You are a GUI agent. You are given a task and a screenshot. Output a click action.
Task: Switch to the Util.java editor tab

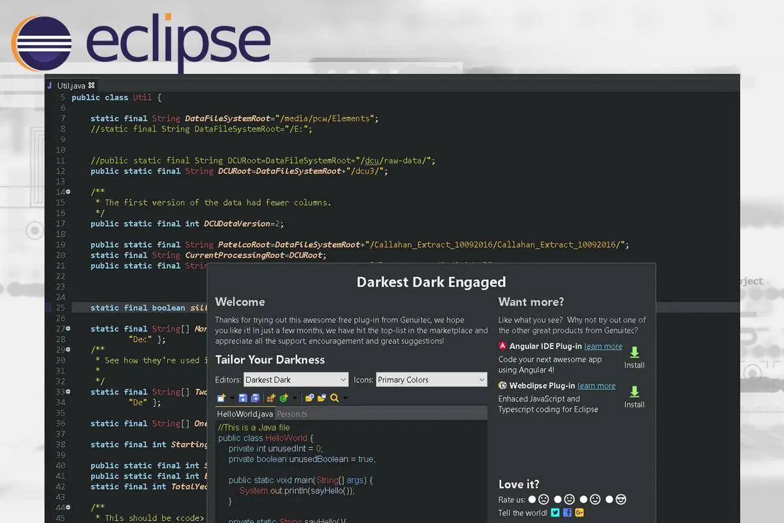(x=71, y=85)
